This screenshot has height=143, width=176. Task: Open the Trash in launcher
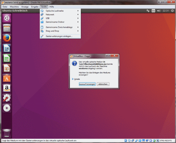tap(7, 133)
